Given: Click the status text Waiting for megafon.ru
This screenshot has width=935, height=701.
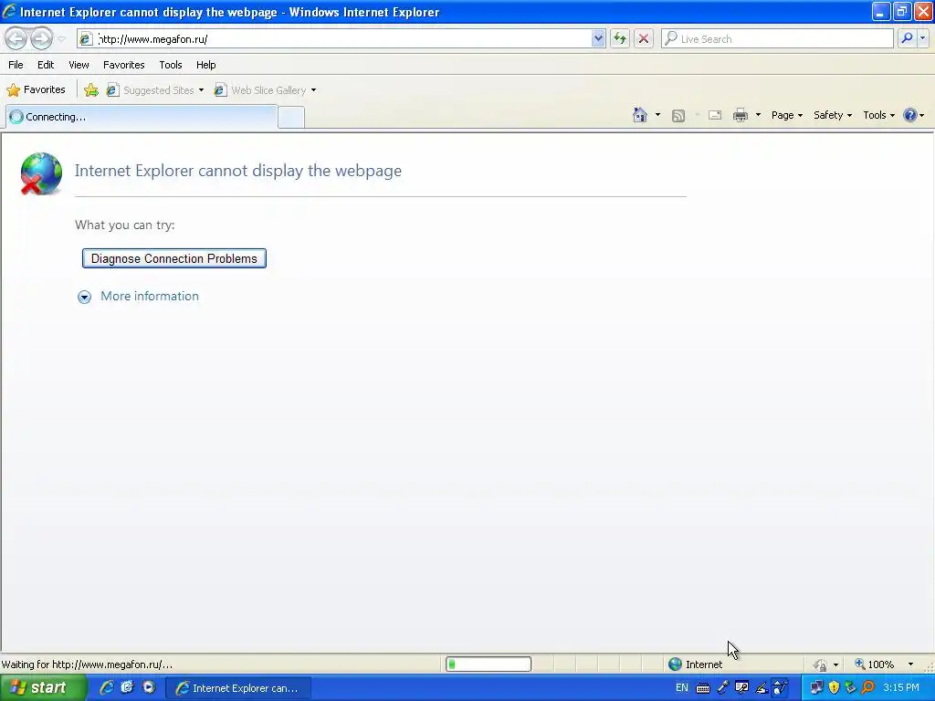Looking at the screenshot, I should [x=87, y=664].
